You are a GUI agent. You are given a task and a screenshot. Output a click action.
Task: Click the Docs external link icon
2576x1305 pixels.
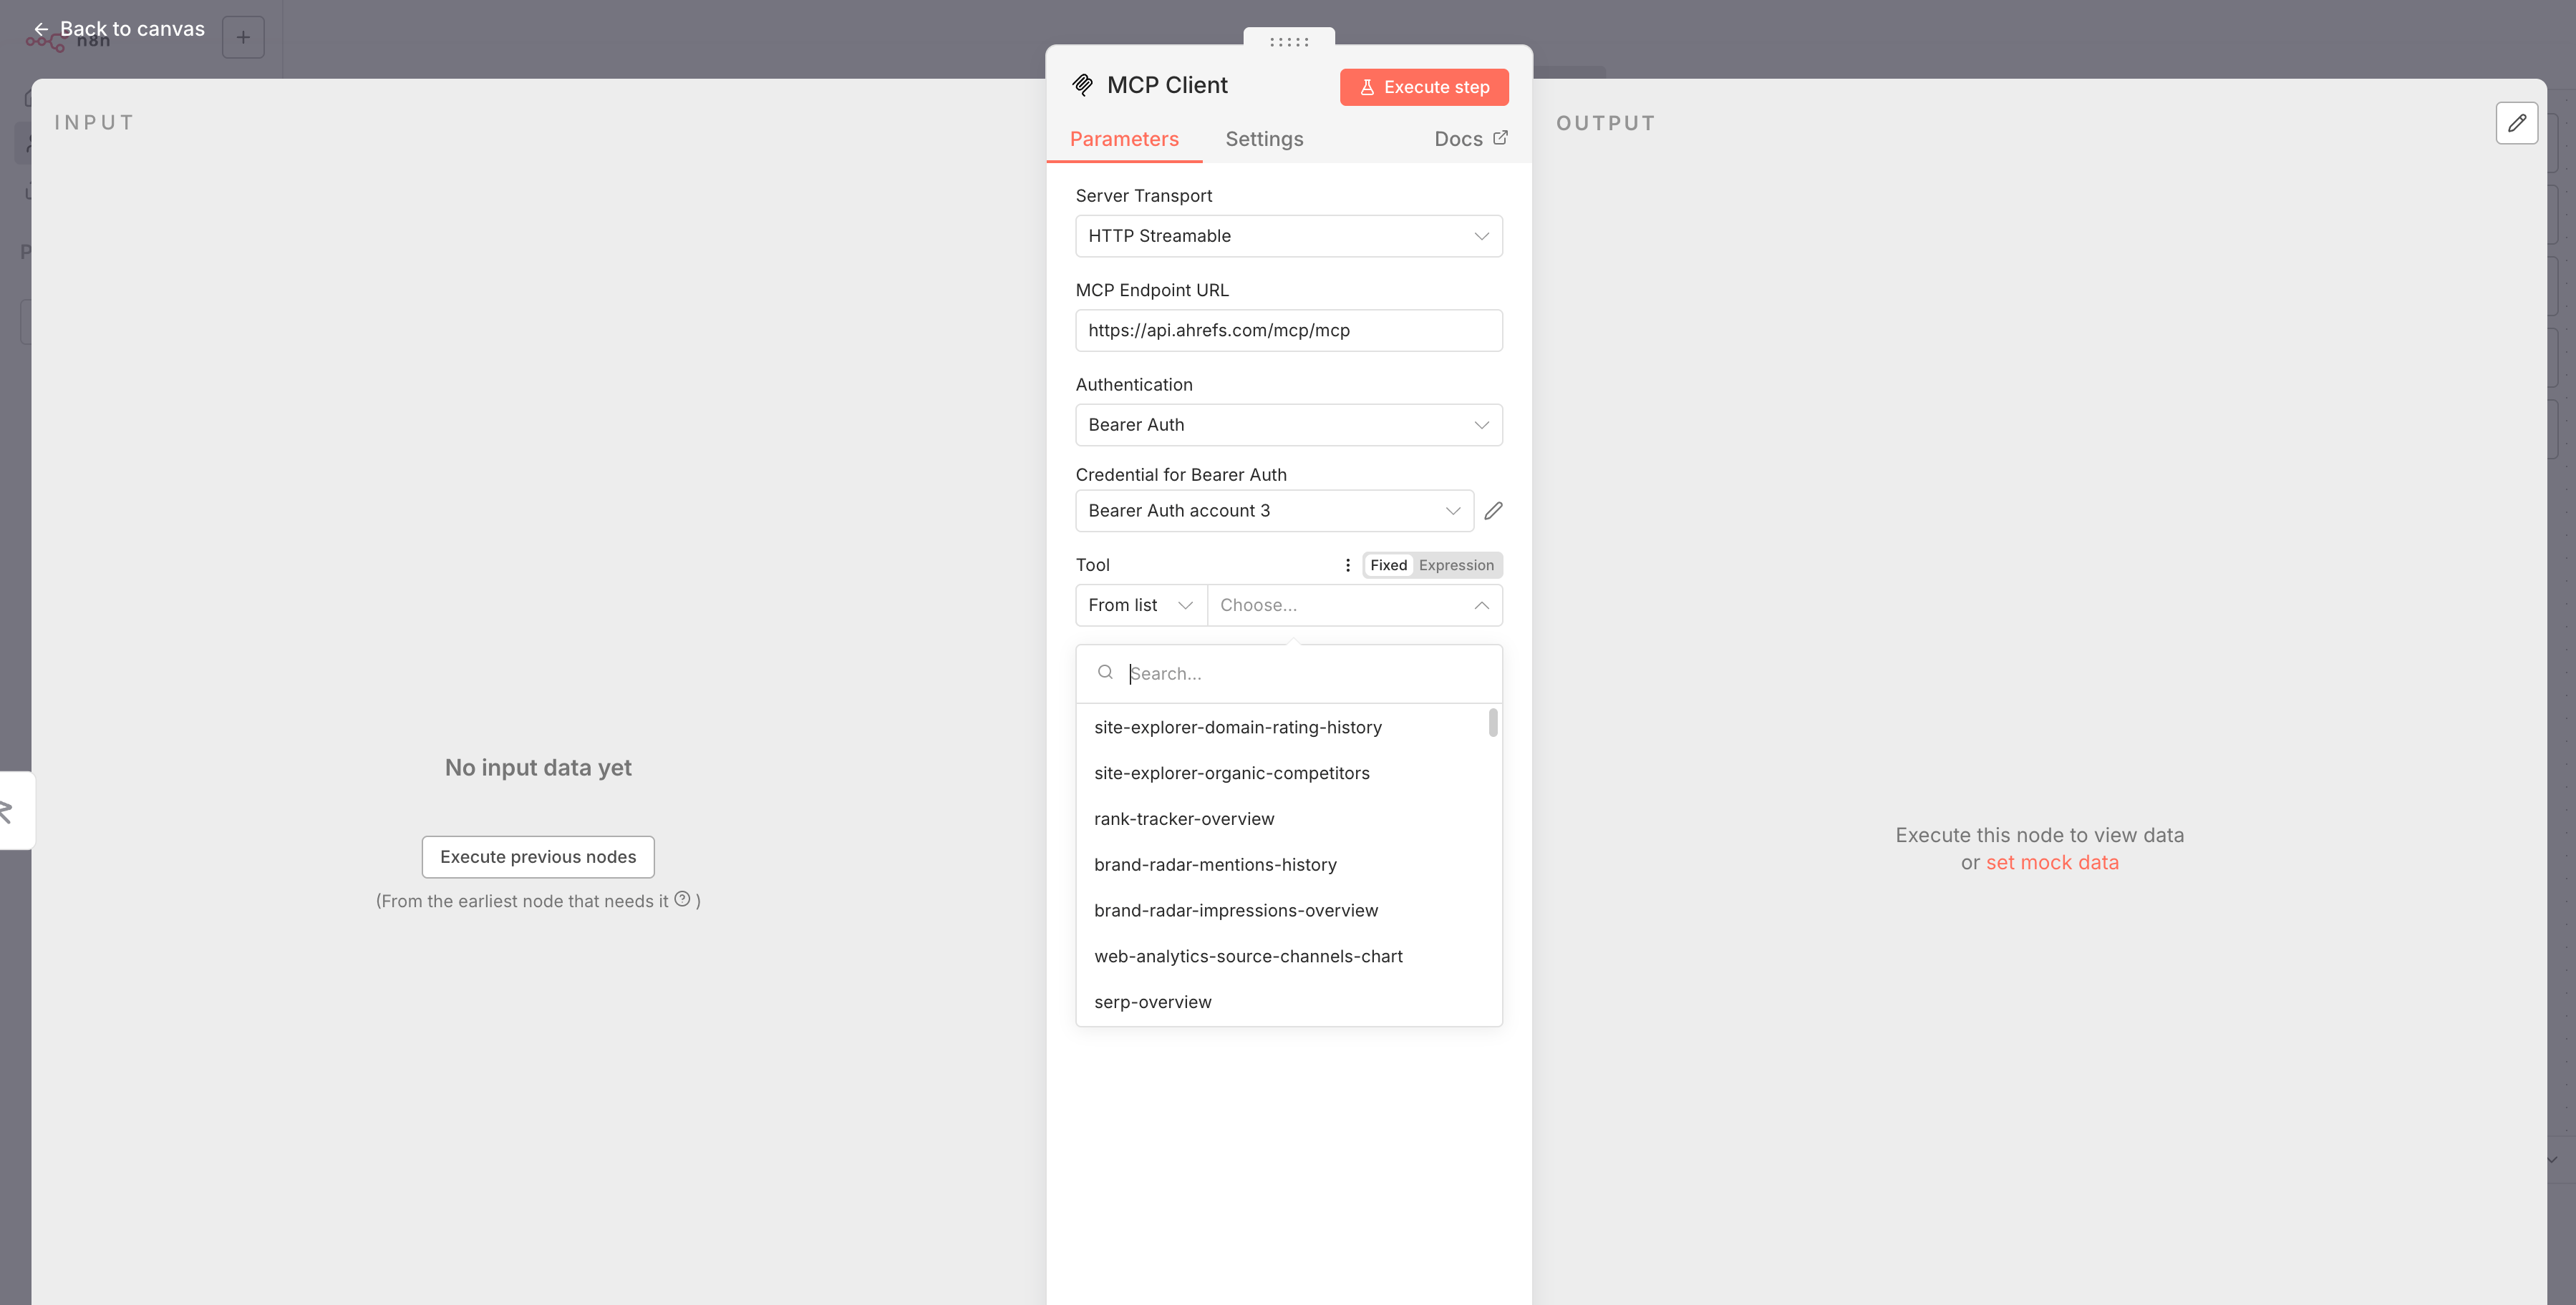(x=1500, y=138)
